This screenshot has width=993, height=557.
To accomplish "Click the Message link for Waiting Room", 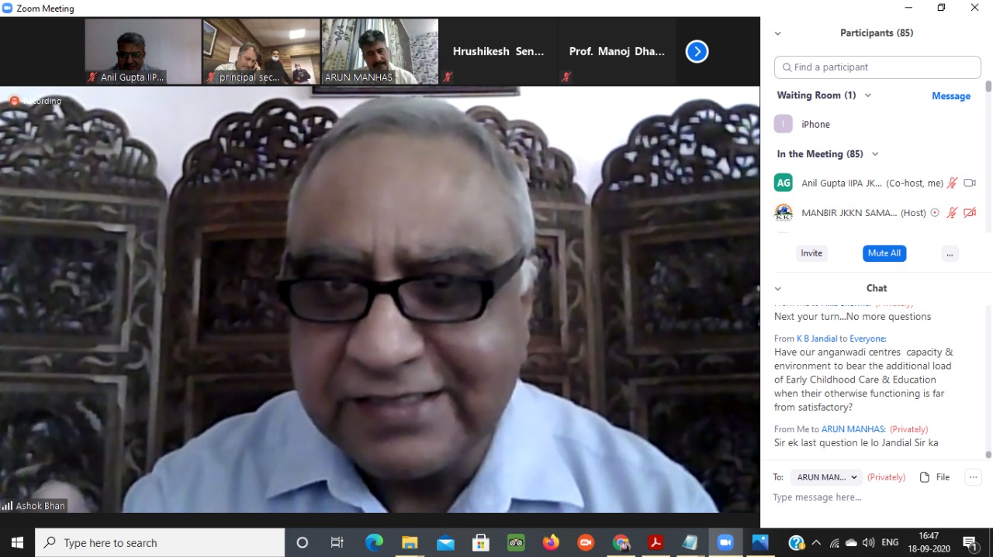I will [951, 96].
